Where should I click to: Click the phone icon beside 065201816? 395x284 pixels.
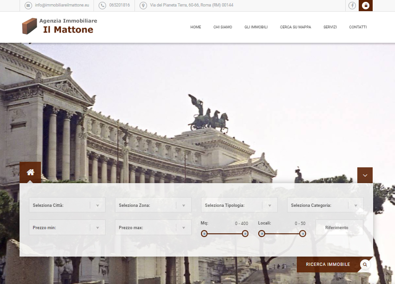point(102,5)
